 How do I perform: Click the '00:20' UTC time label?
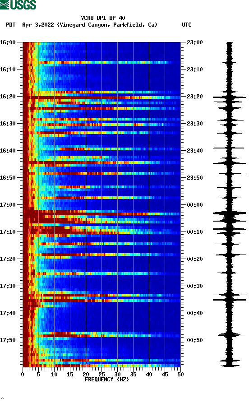click(195, 259)
